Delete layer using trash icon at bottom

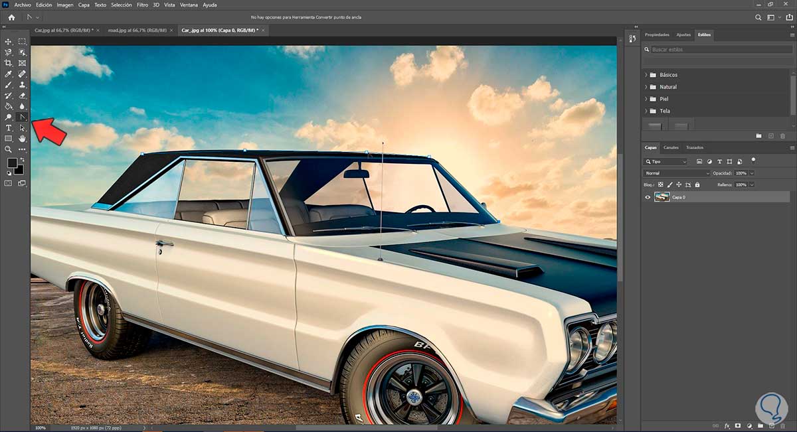pos(783,425)
